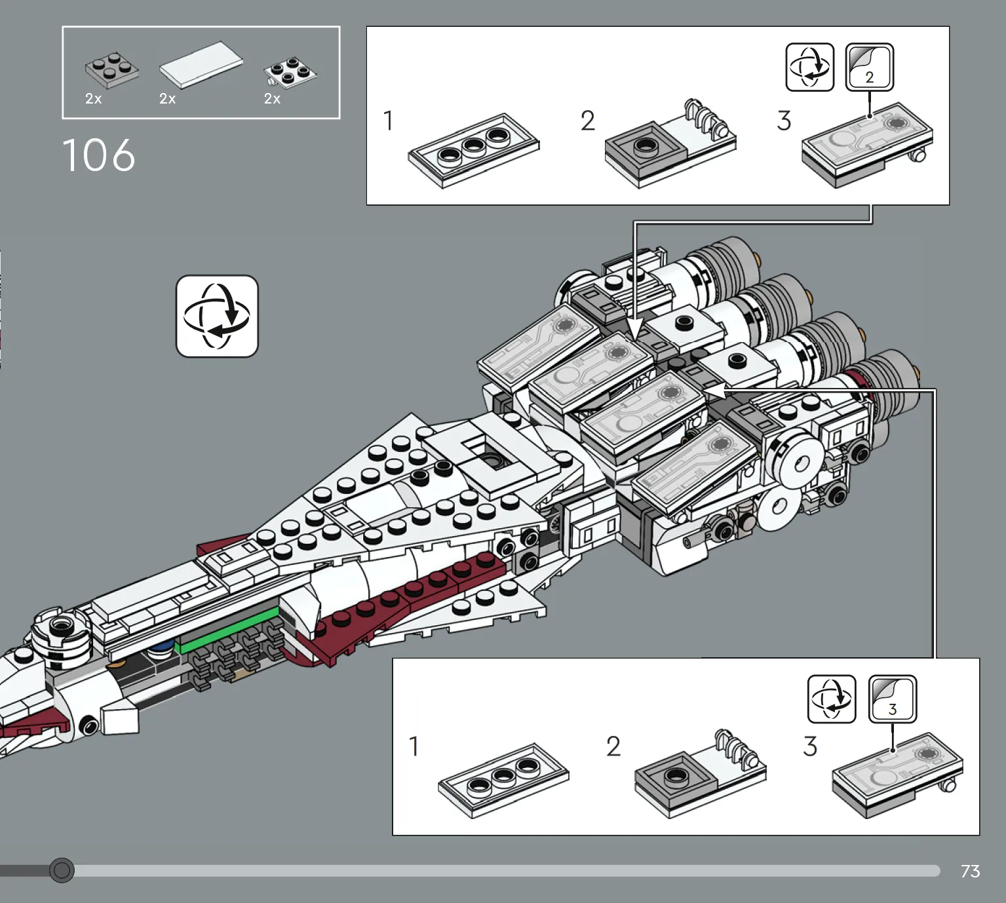Click upper sub-build step 2 assembly image
The height and width of the screenshot is (903, 1006).
tap(670, 144)
